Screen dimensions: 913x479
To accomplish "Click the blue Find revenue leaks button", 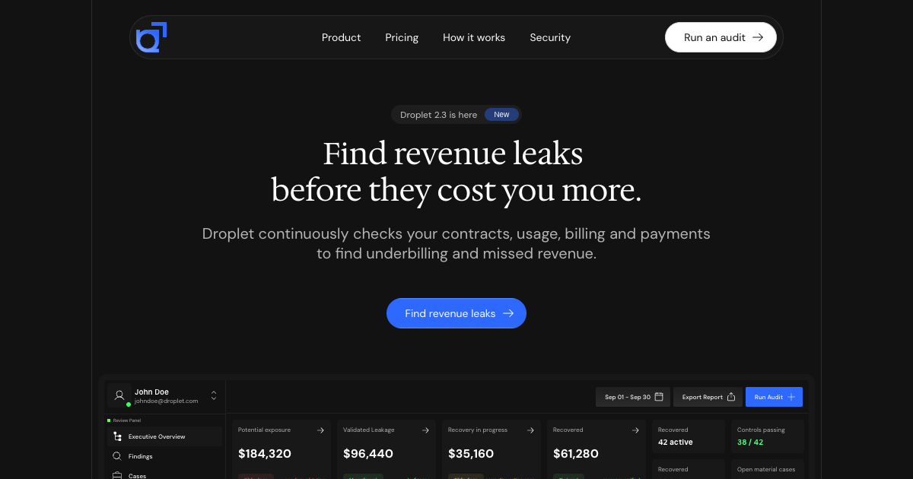I will pyautogui.click(x=456, y=313).
